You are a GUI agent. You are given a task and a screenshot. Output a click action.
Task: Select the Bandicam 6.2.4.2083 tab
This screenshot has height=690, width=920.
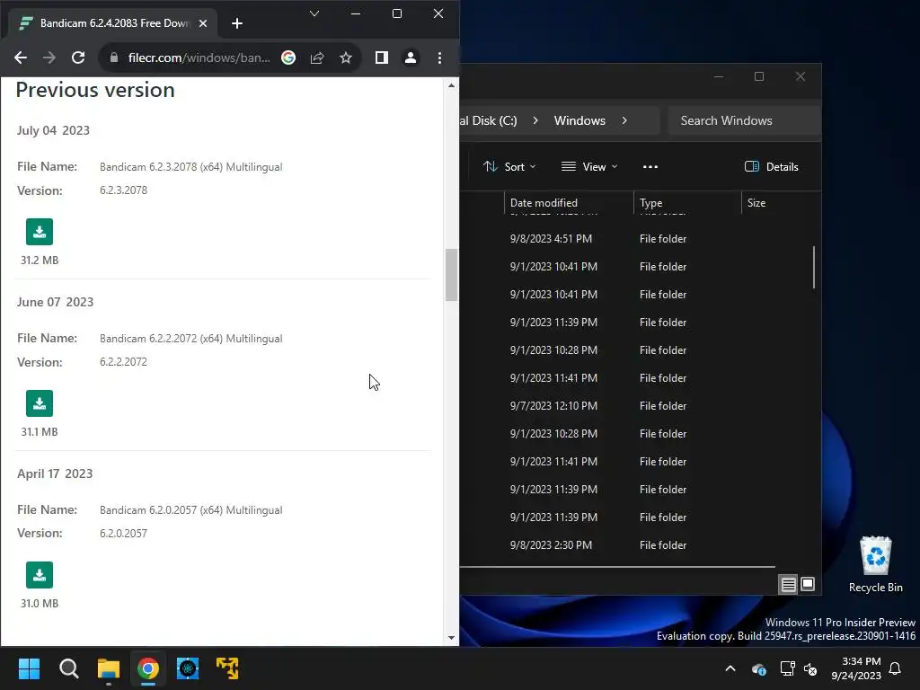click(111, 23)
